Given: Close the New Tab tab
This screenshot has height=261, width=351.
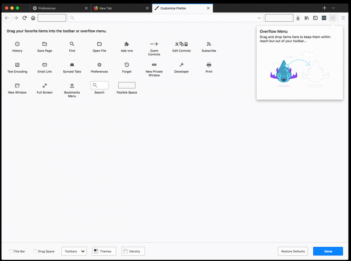Looking at the screenshot, I should [x=147, y=8].
